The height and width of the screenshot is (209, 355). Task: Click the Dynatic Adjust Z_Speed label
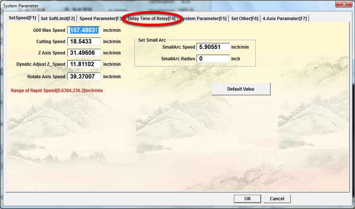coord(41,64)
